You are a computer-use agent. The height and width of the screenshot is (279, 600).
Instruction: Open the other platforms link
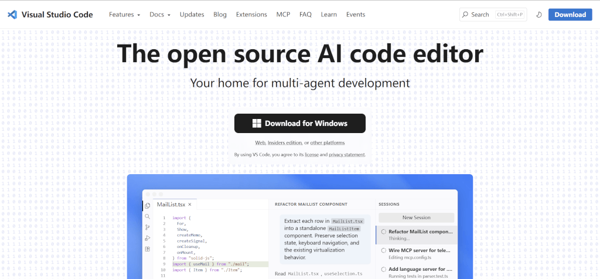pos(327,143)
